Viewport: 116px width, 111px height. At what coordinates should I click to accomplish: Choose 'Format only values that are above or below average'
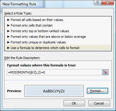coord(58,37)
